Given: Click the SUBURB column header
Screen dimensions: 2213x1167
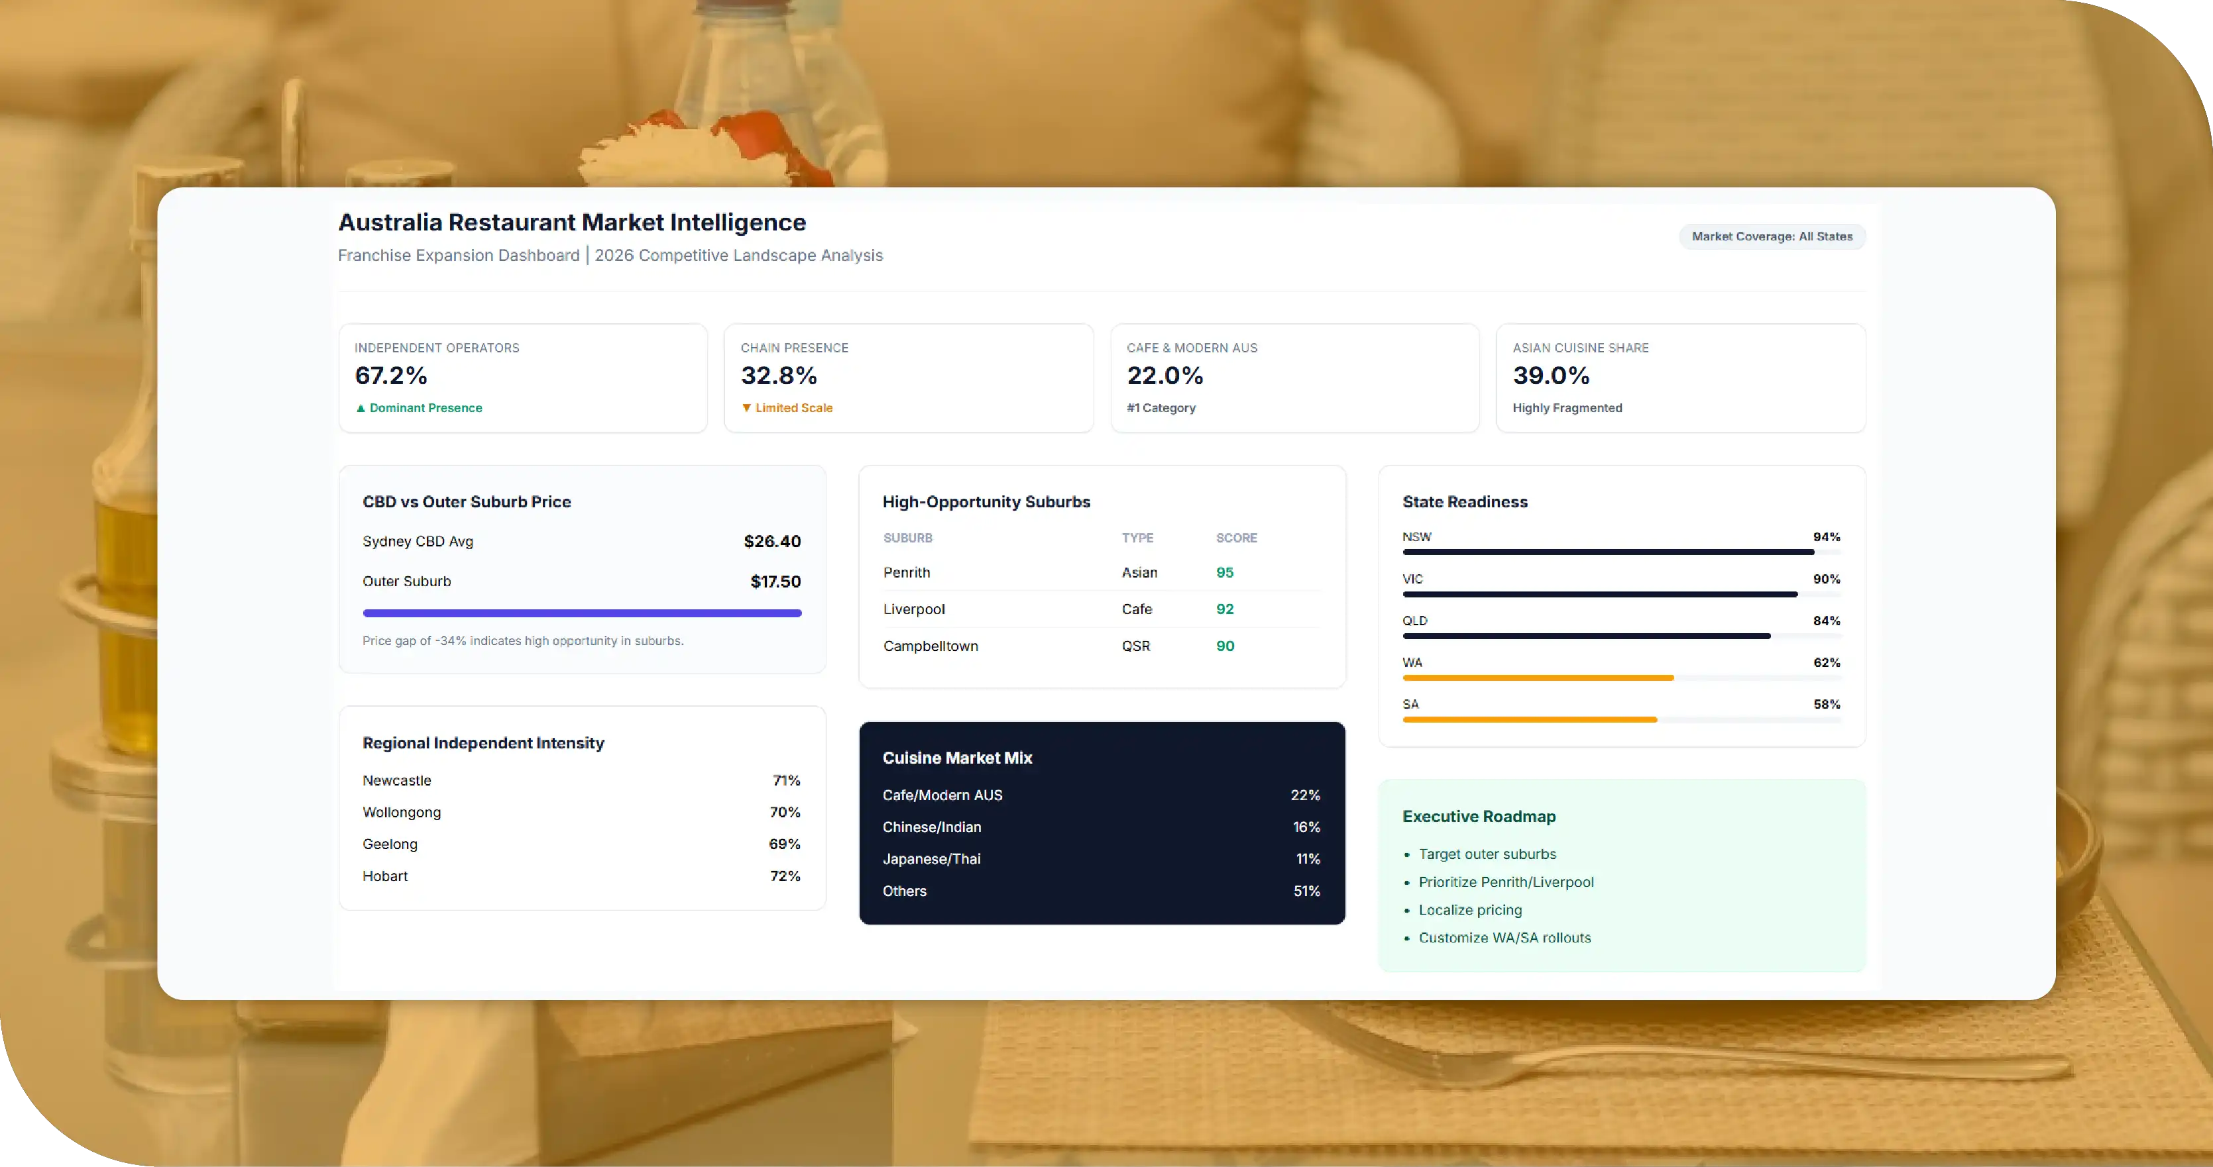Looking at the screenshot, I should [907, 538].
